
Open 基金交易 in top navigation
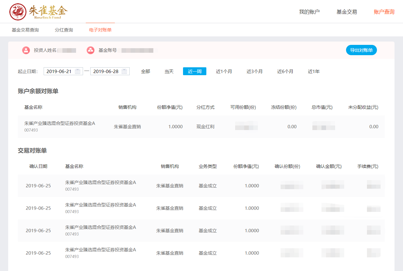(x=347, y=12)
